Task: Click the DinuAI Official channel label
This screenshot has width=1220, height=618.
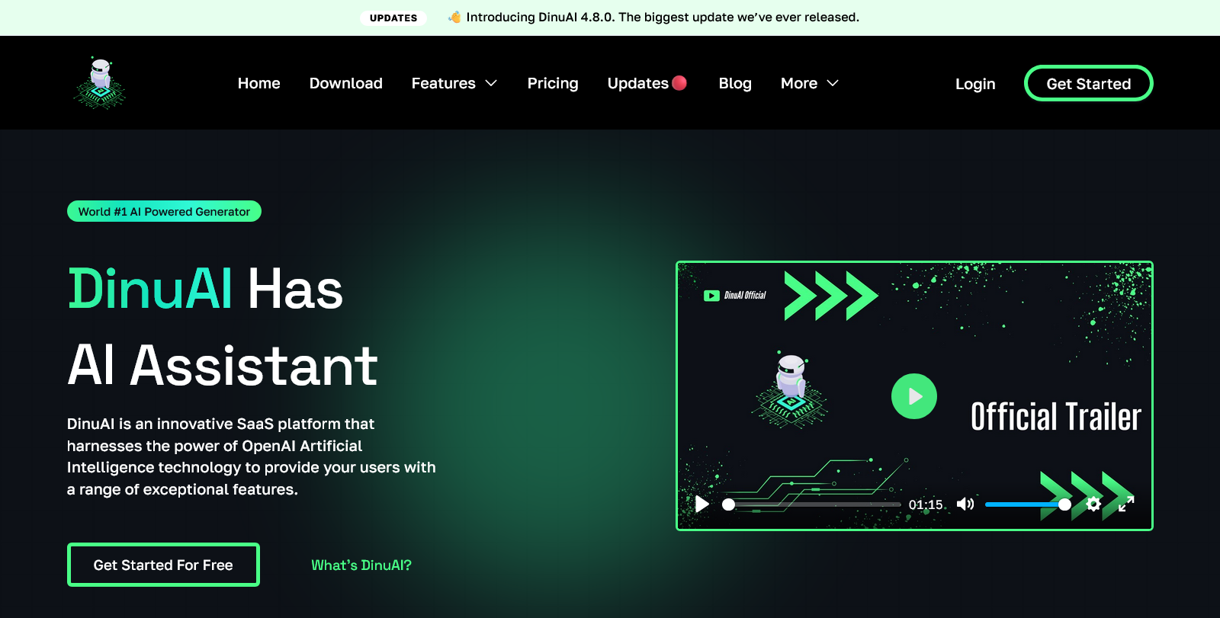Action: click(745, 296)
